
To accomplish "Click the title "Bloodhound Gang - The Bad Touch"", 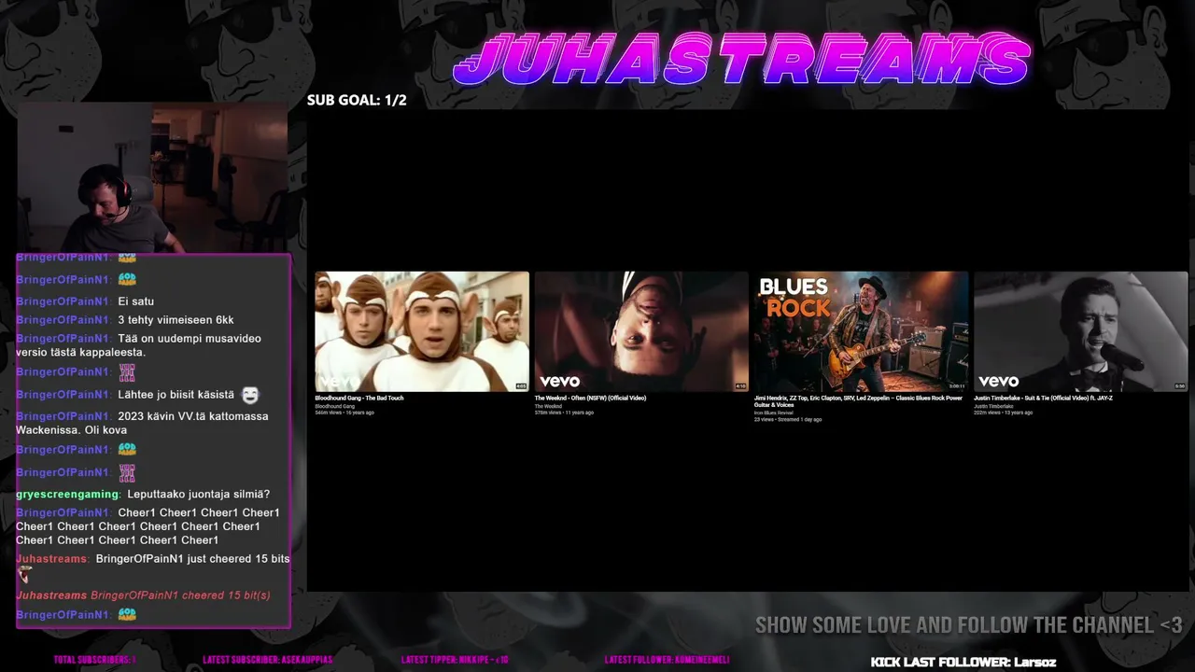I will click(x=359, y=399).
